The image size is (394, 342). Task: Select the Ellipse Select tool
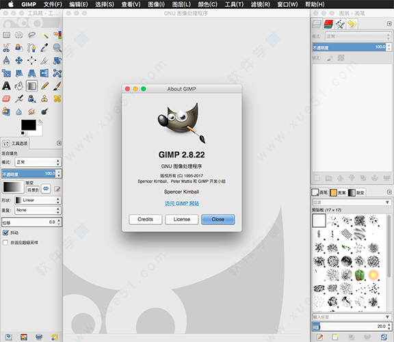pos(19,35)
